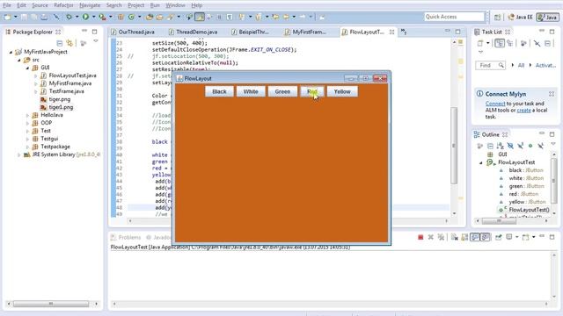The height and width of the screenshot is (316, 563).
Task: Open the Refactor menu
Action: pos(63,5)
